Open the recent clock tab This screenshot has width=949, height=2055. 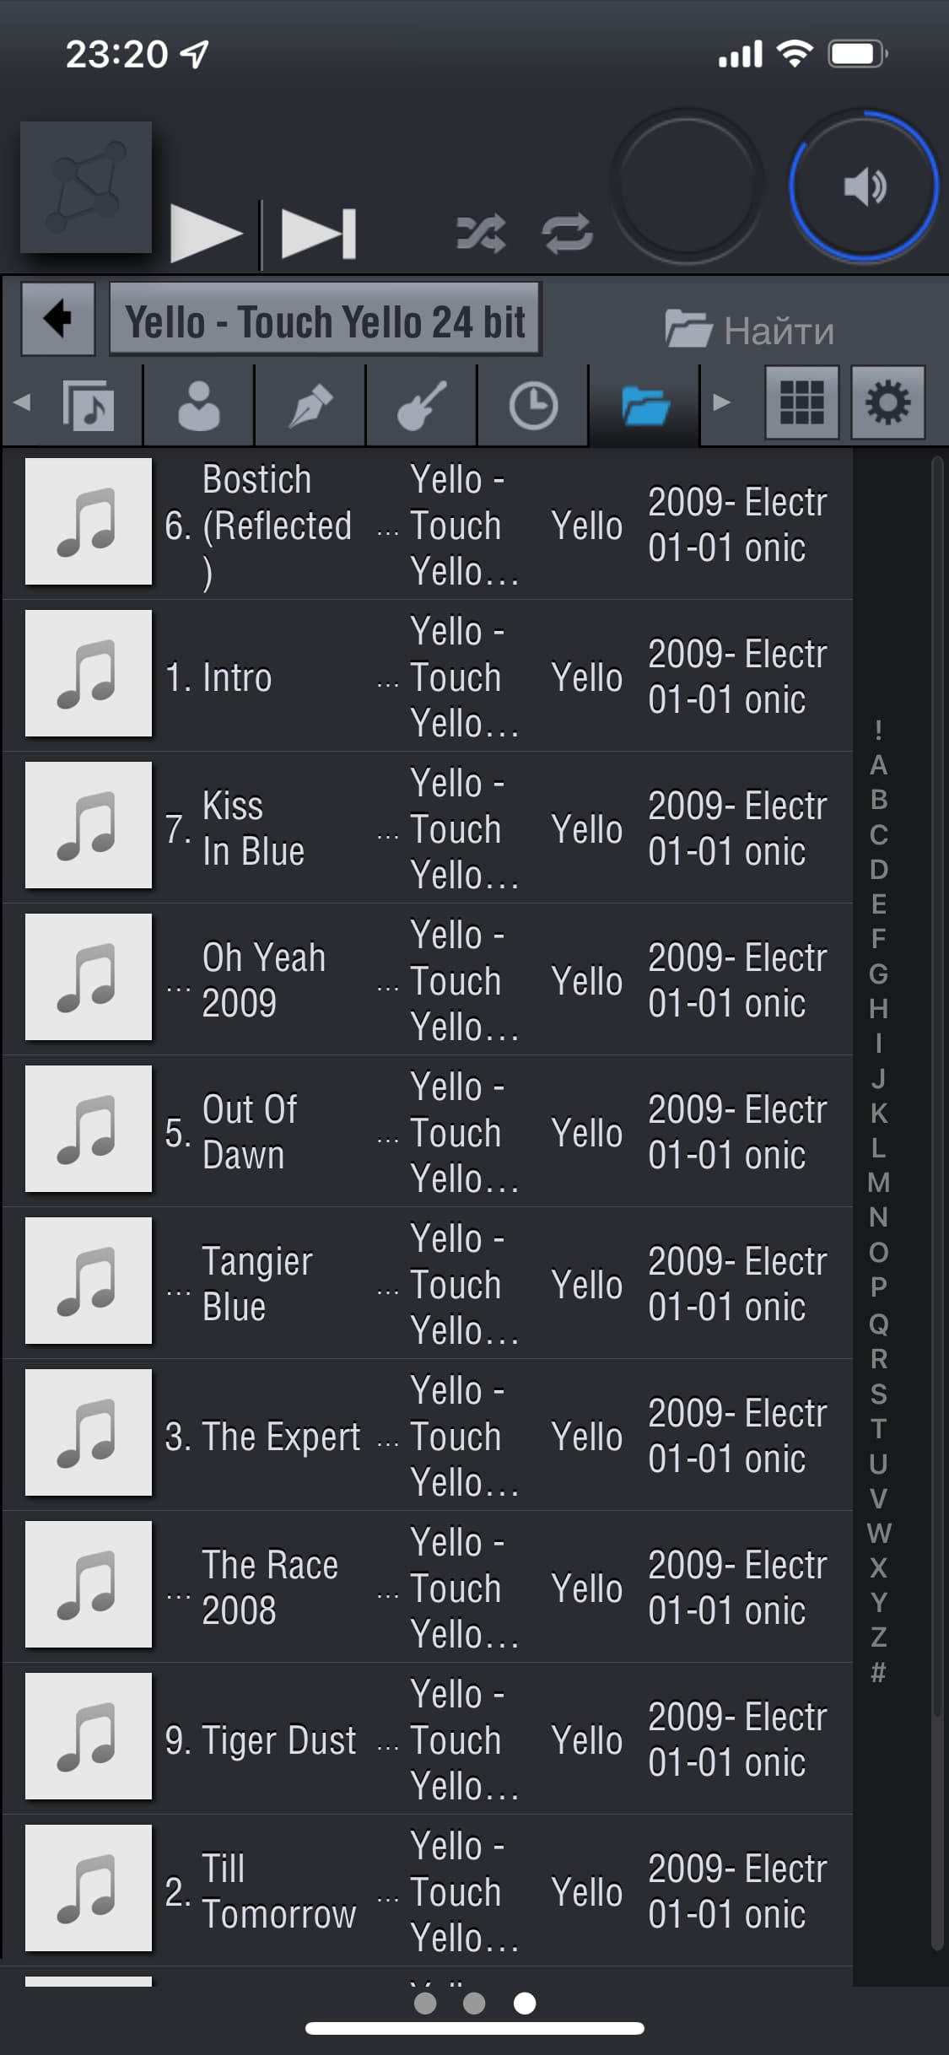(533, 405)
